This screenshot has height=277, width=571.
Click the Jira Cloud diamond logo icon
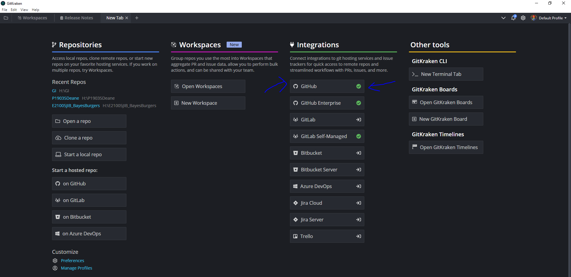click(x=296, y=203)
